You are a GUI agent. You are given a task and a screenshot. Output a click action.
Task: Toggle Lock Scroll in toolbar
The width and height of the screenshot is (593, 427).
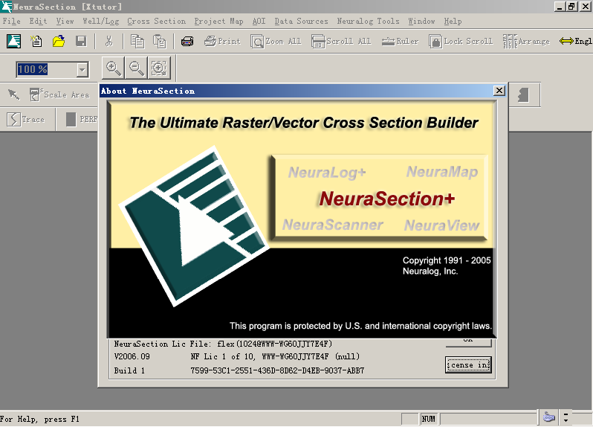click(x=461, y=41)
